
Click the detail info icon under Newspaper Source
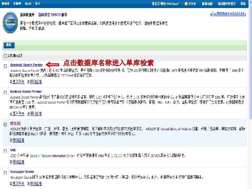[x=28, y=184]
